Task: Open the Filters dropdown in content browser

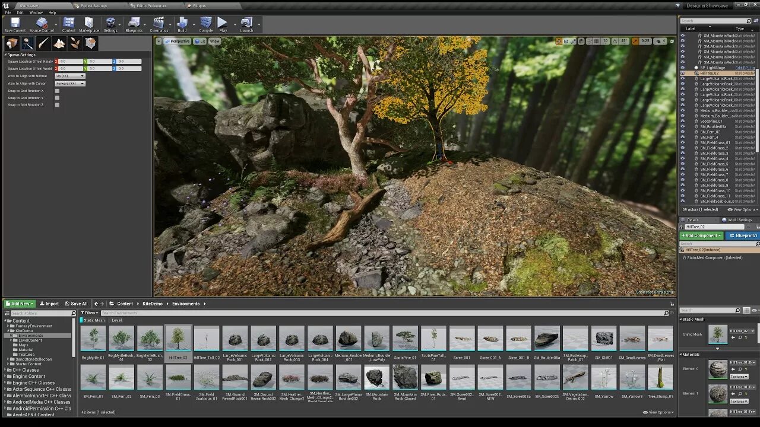Action: tap(90, 313)
